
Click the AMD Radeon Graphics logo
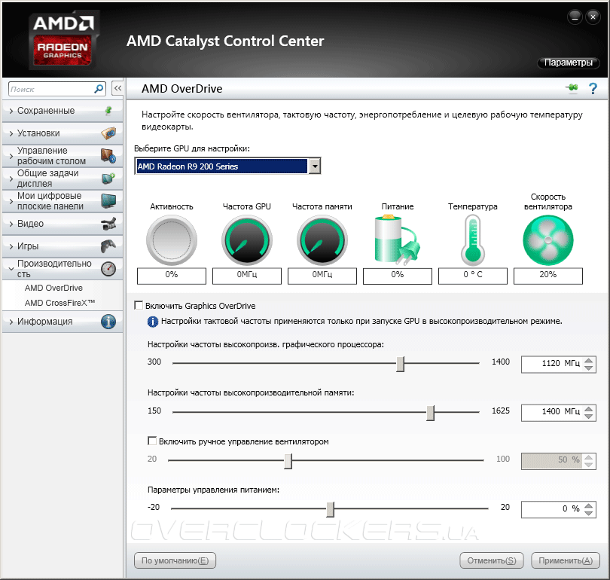(63, 40)
